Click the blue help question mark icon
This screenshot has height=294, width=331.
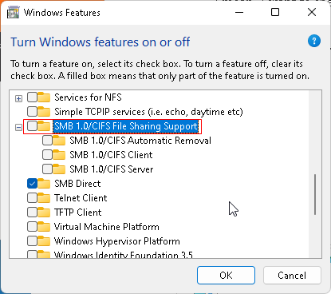[x=314, y=41]
